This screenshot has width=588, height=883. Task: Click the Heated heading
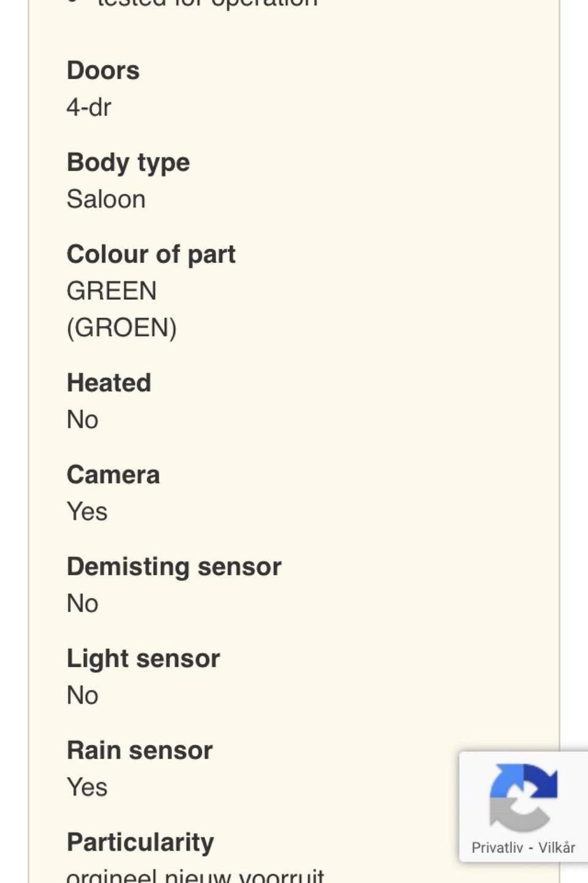108,383
